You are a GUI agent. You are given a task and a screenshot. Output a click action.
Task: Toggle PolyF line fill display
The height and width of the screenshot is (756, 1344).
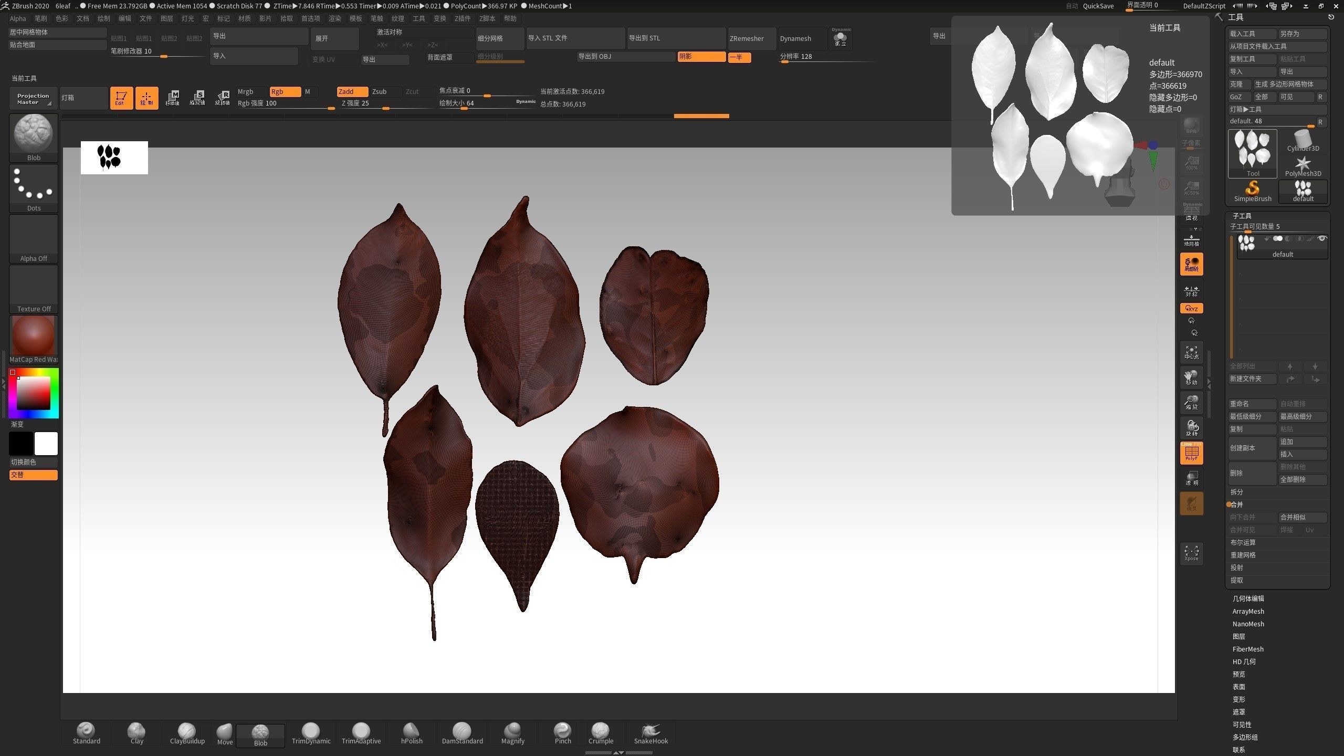(1191, 453)
